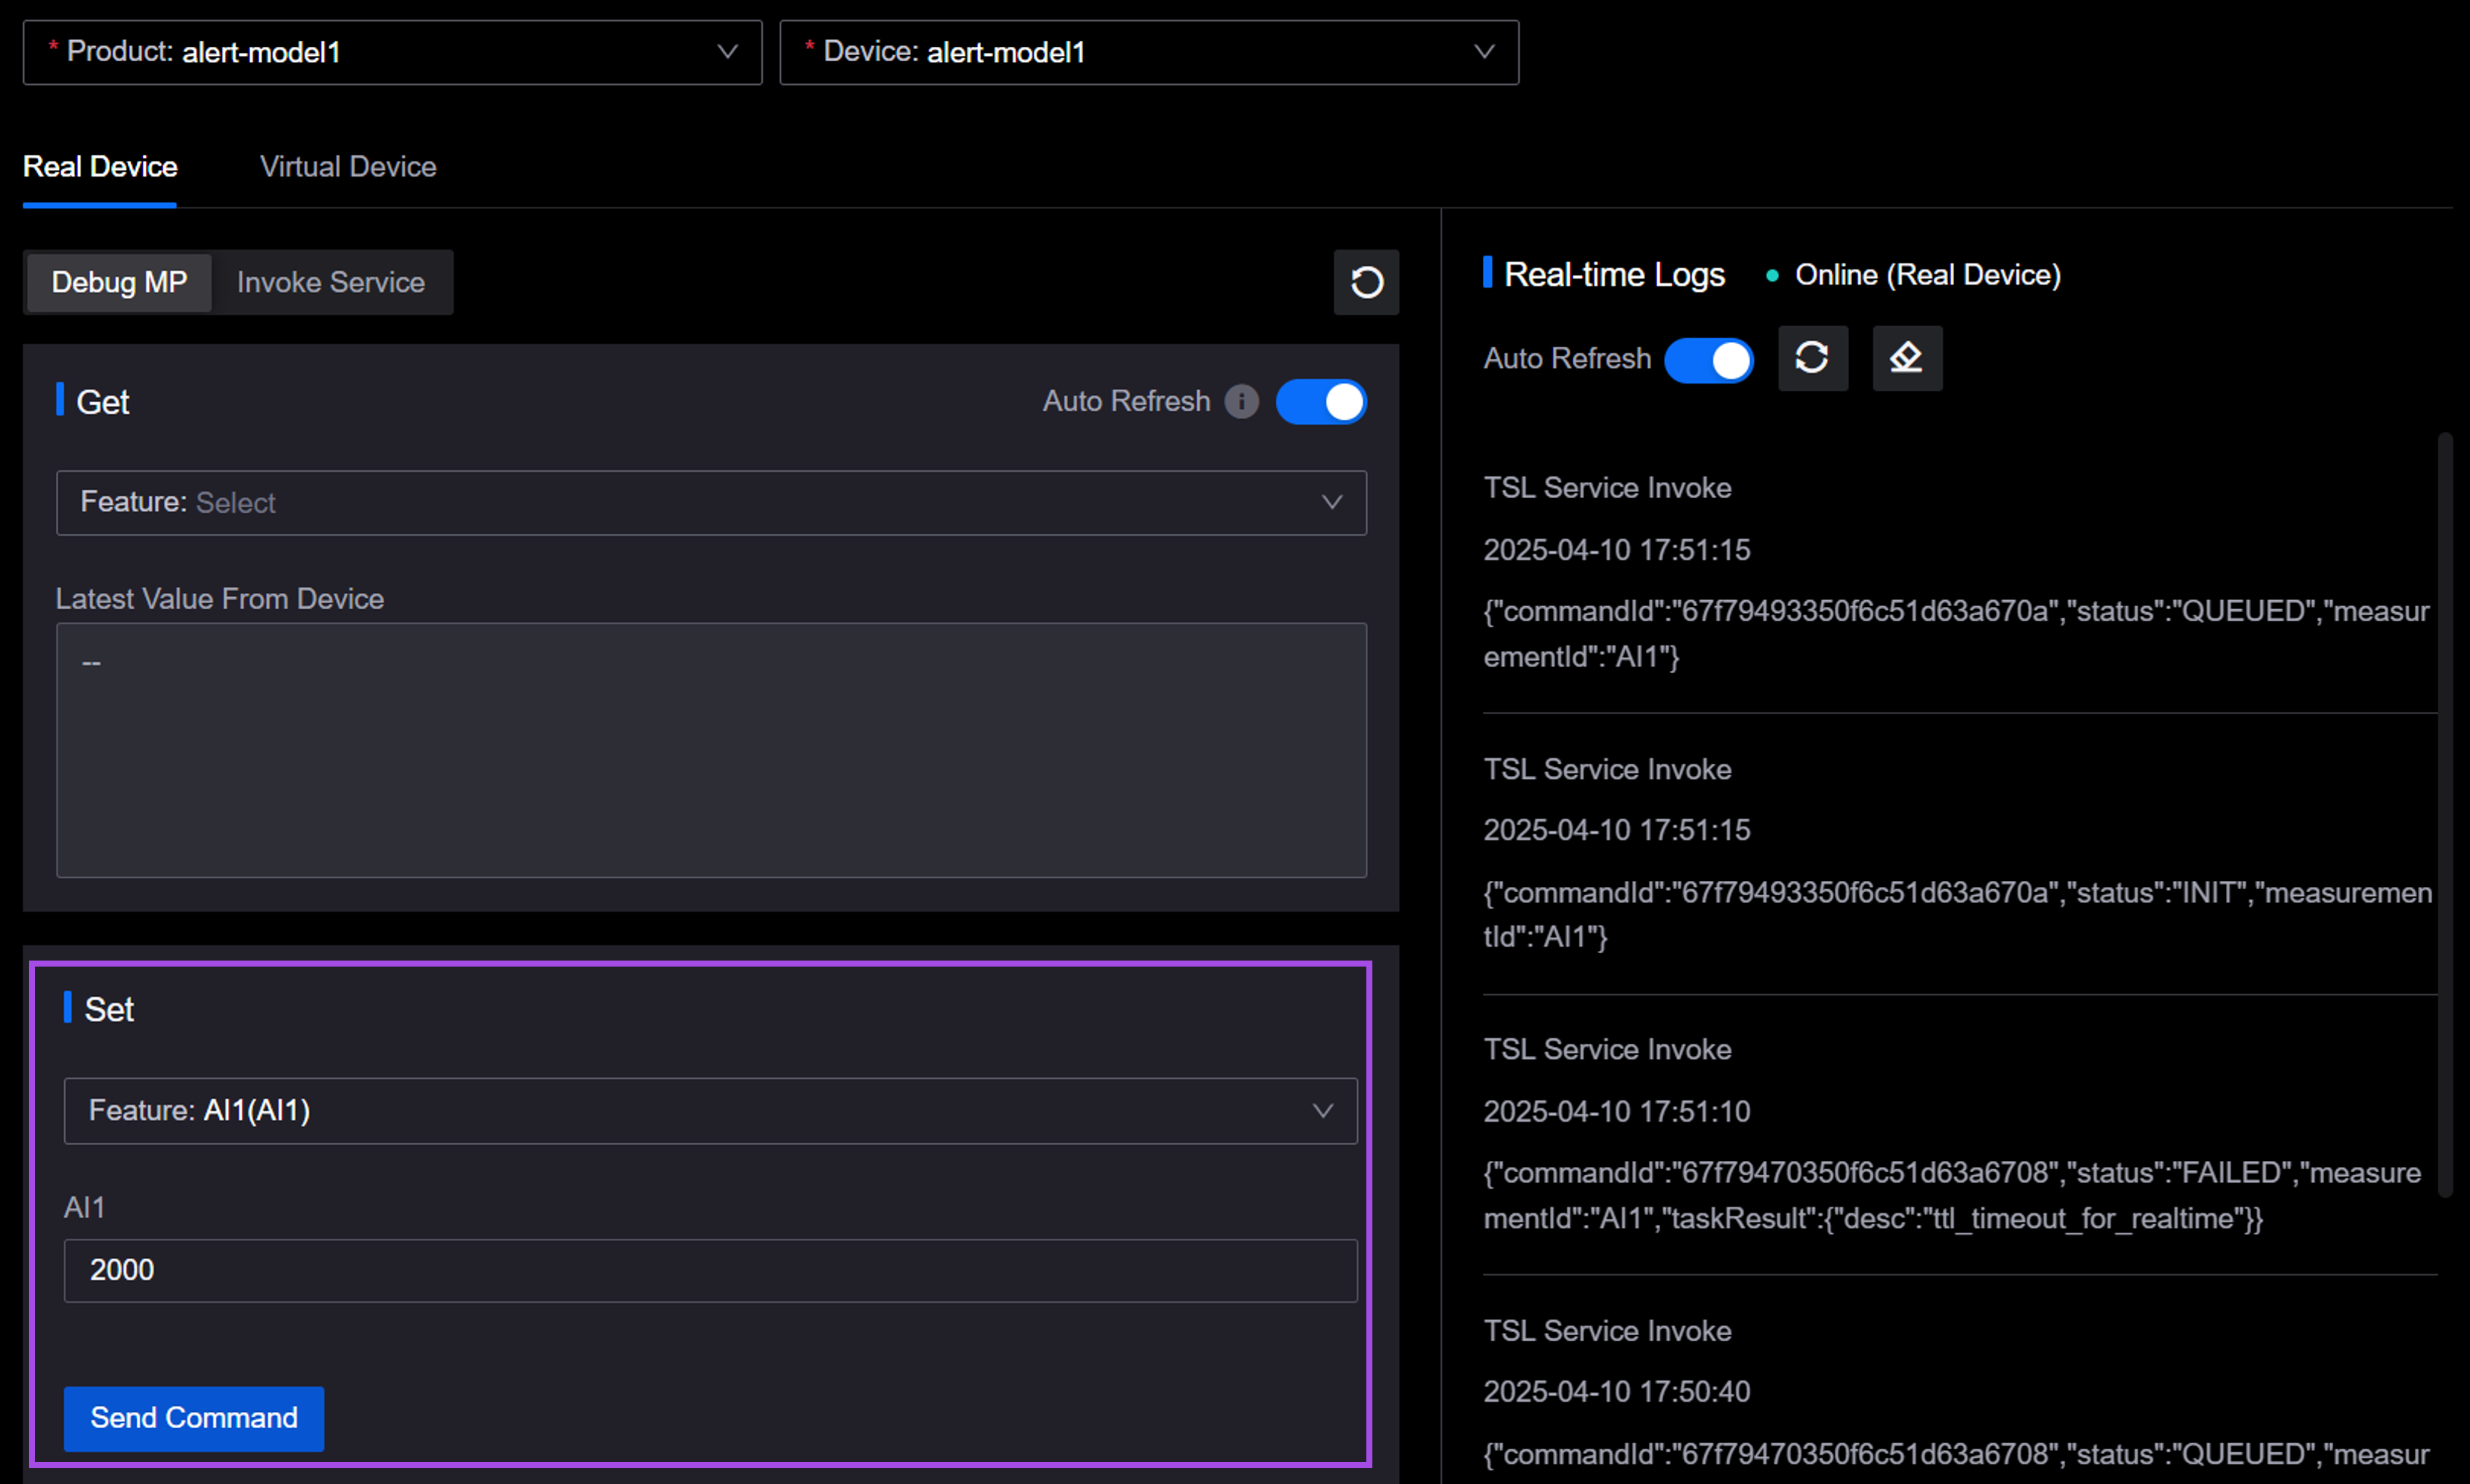Click the AI1 value input field
This screenshot has height=1484, width=2470.
click(x=710, y=1270)
